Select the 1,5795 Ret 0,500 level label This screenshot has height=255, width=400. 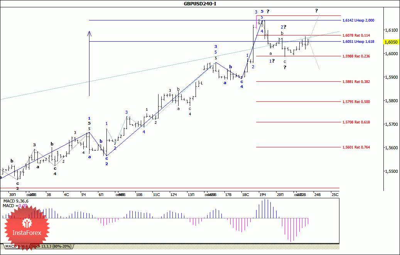tap(356, 102)
